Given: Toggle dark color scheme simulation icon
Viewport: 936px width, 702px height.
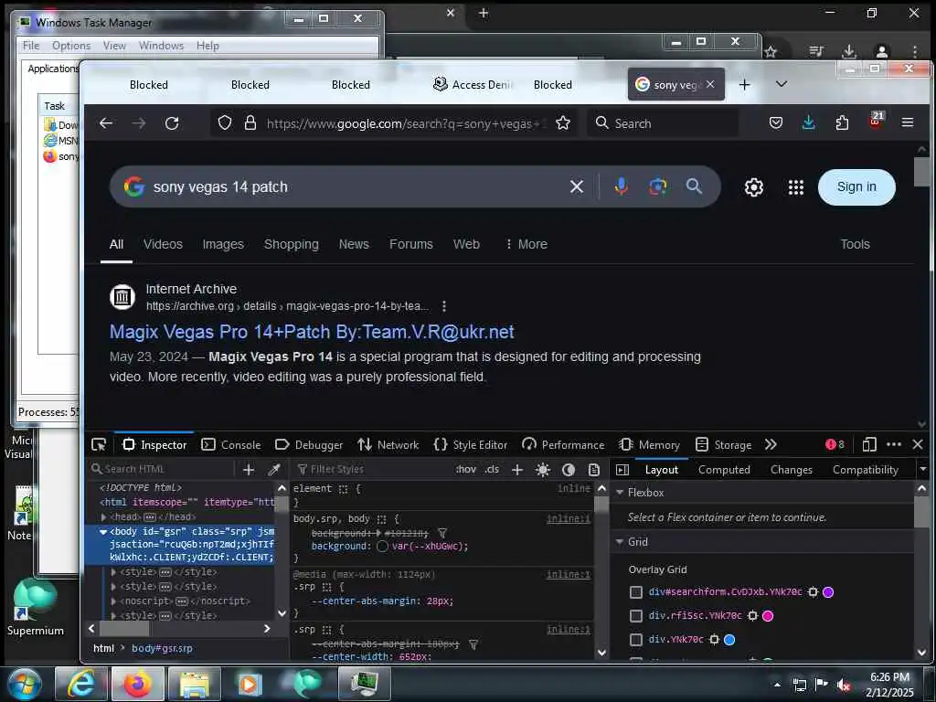Looking at the screenshot, I should (569, 470).
